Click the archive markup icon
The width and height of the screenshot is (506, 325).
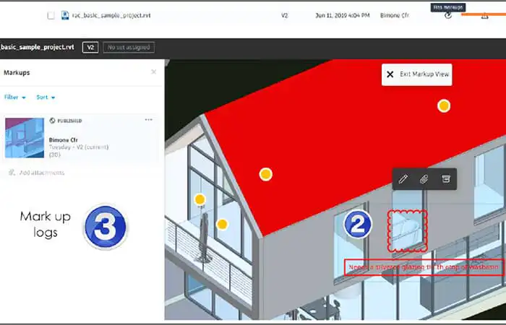point(446,178)
